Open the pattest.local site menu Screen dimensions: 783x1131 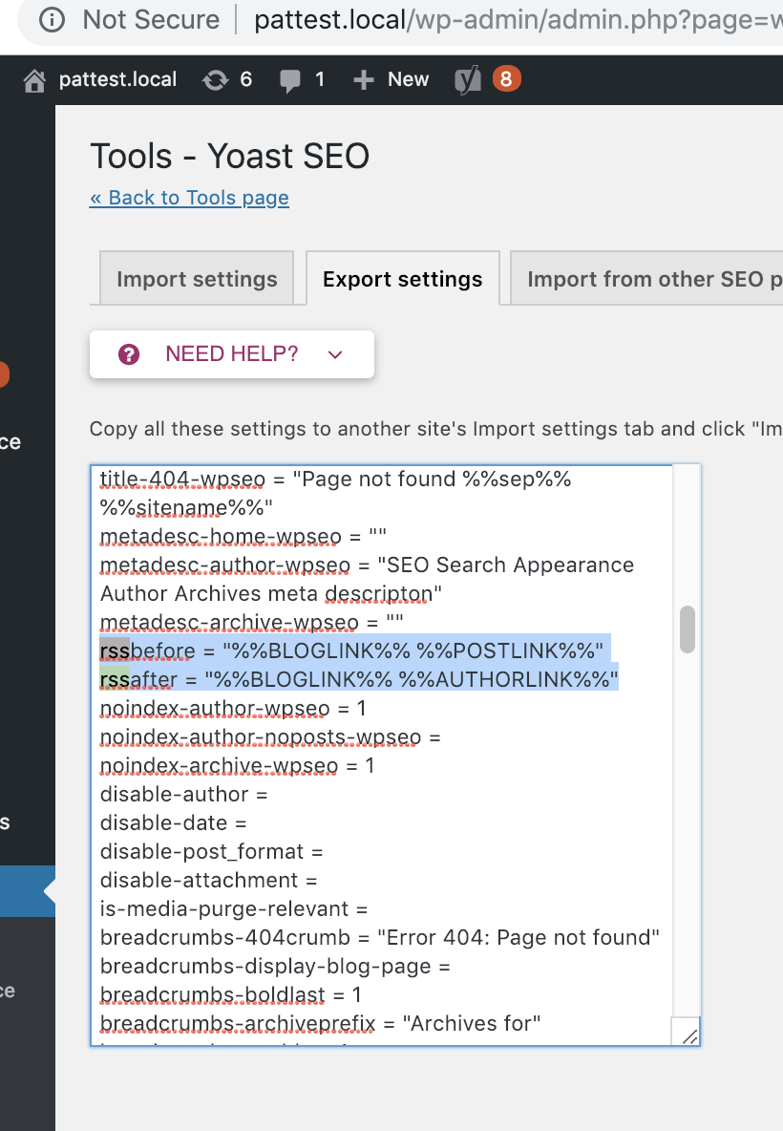pos(118,79)
